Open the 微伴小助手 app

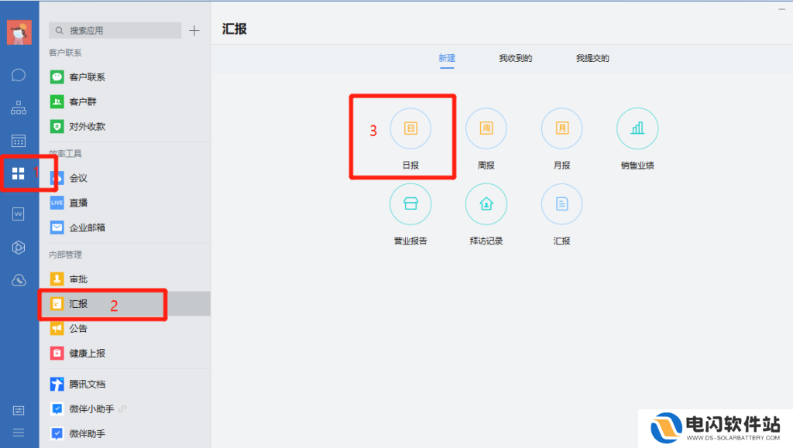tap(125, 409)
